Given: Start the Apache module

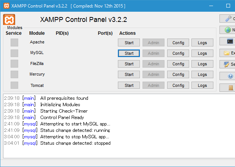Looking at the screenshot, I should [x=129, y=43].
